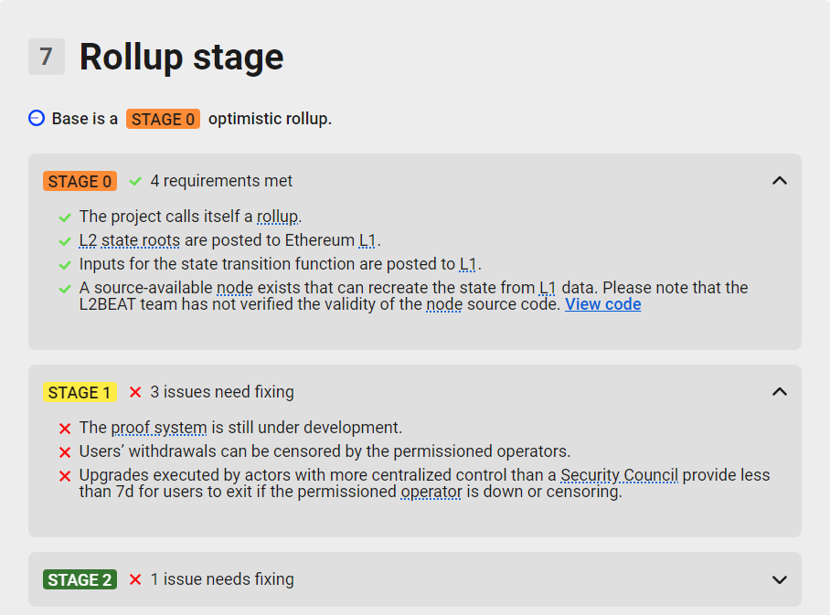The width and height of the screenshot is (830, 615).
Task: Click red X beside 3 issues need fixing
Action: click(x=135, y=392)
